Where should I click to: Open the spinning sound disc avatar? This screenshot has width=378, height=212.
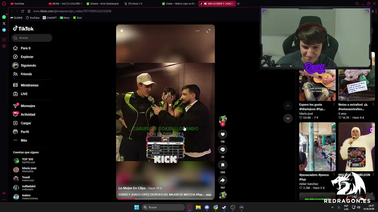coord(223,195)
